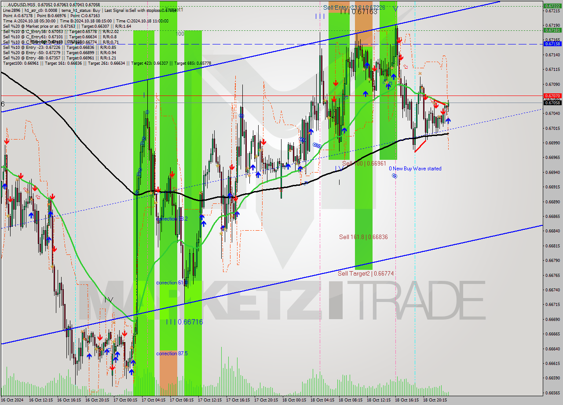Click the 0.66990 price scale value

pyautogui.click(x=552, y=143)
